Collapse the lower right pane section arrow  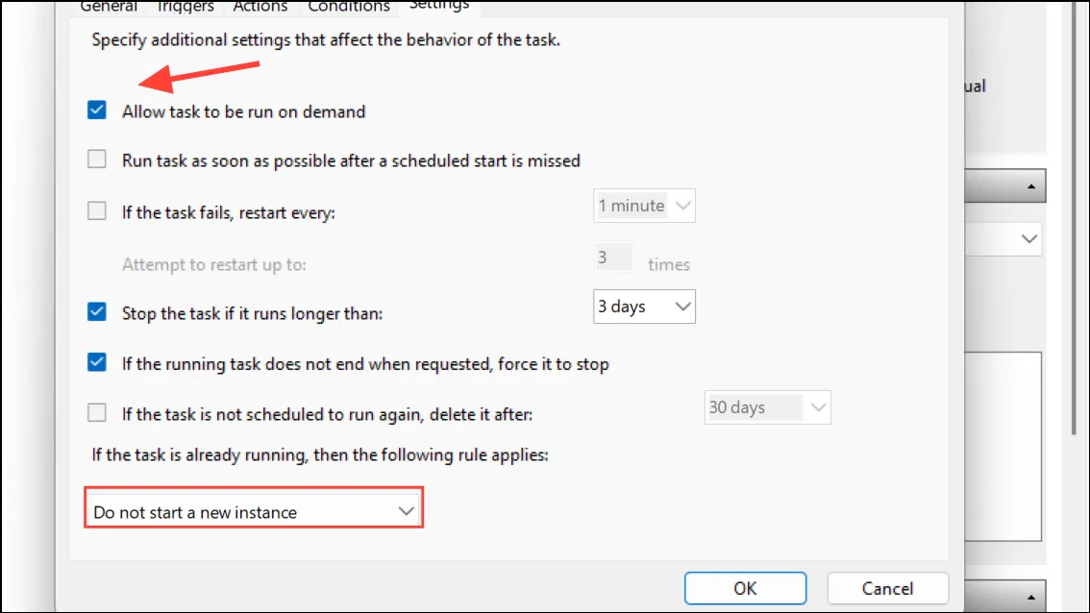coord(1031,597)
